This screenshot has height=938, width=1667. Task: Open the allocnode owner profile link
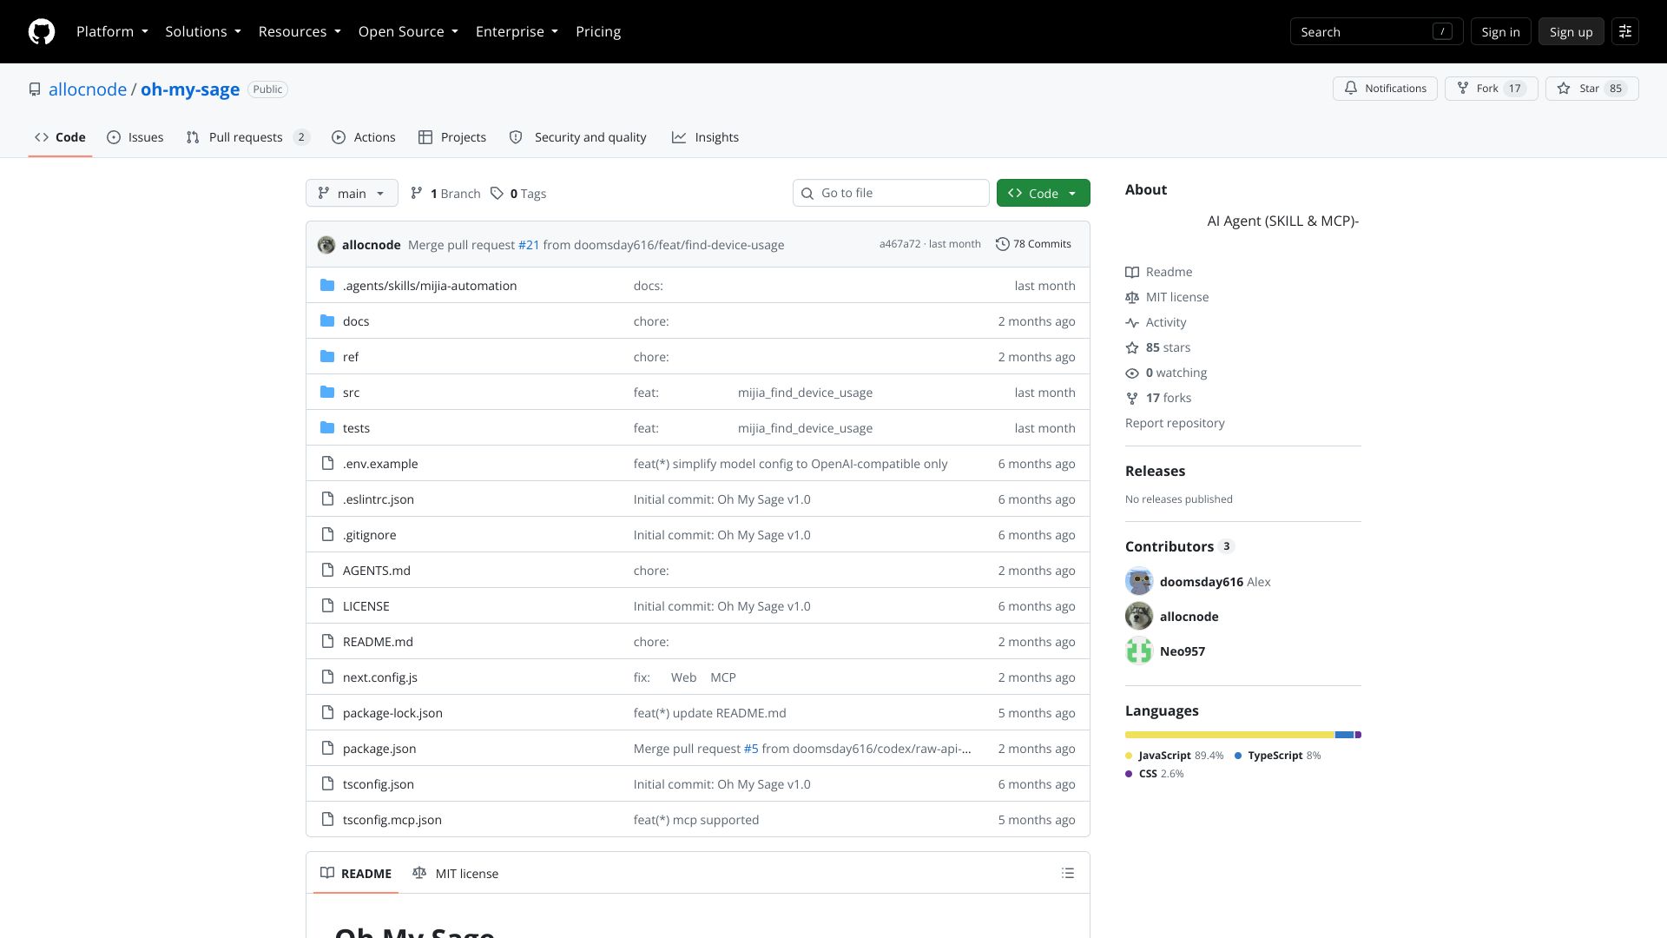pos(88,89)
